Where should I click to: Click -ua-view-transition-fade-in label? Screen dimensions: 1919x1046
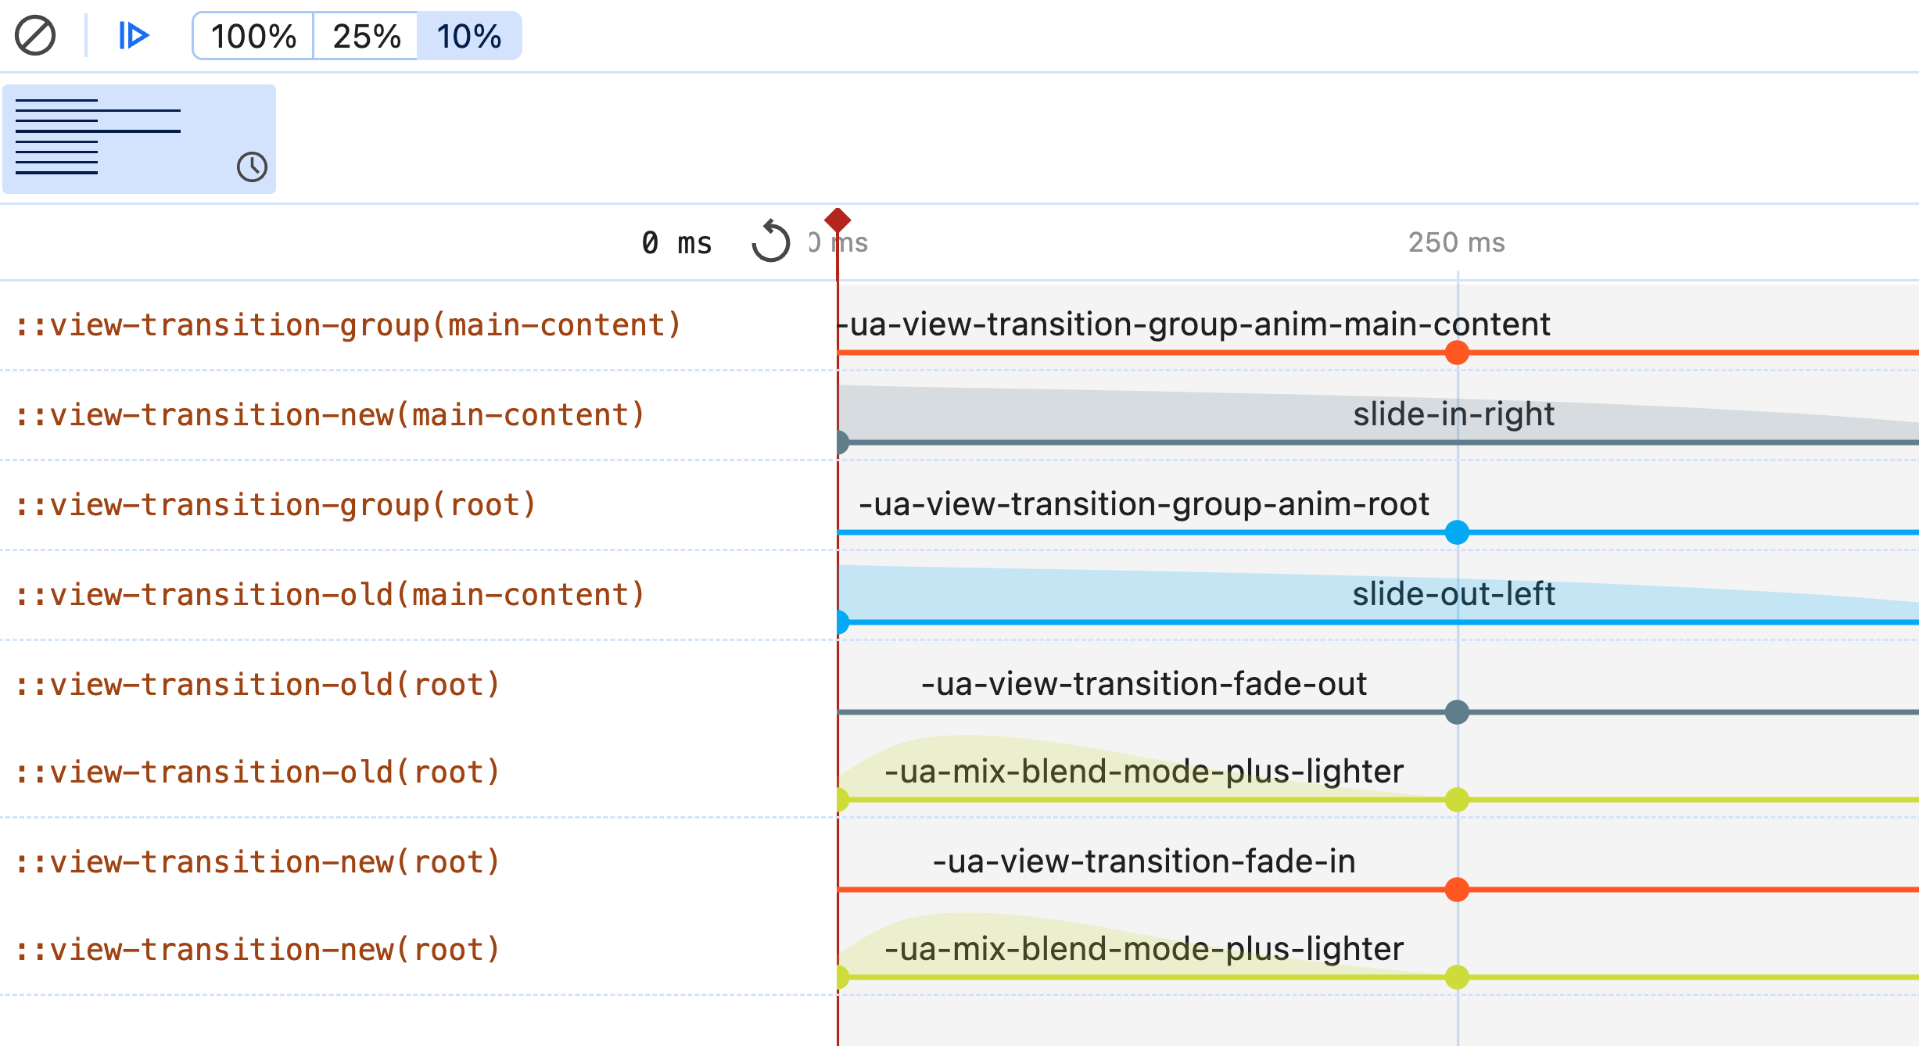pos(1144,862)
